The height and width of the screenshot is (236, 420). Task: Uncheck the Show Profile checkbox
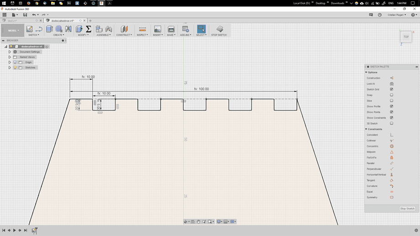coord(392,106)
